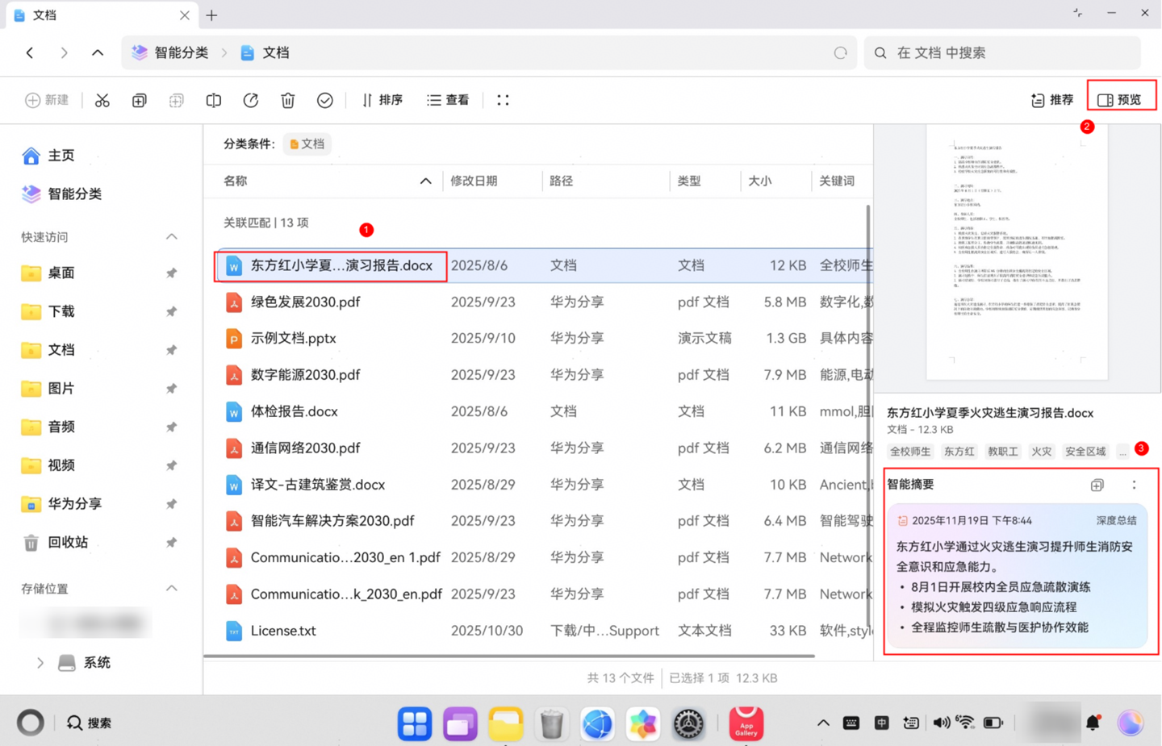Open grid layout icon in toolbar
1162x746 pixels.
(503, 99)
